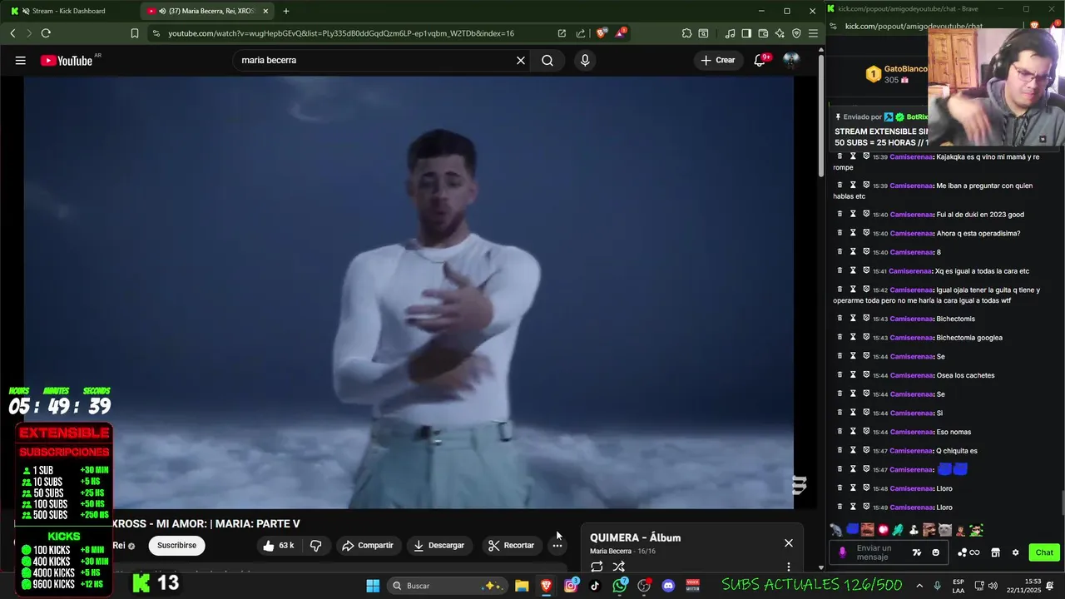Click the hourglass timeout icon beside 'Bichectomia googlea'
Screen dimensions: 1065x599
[853, 338]
